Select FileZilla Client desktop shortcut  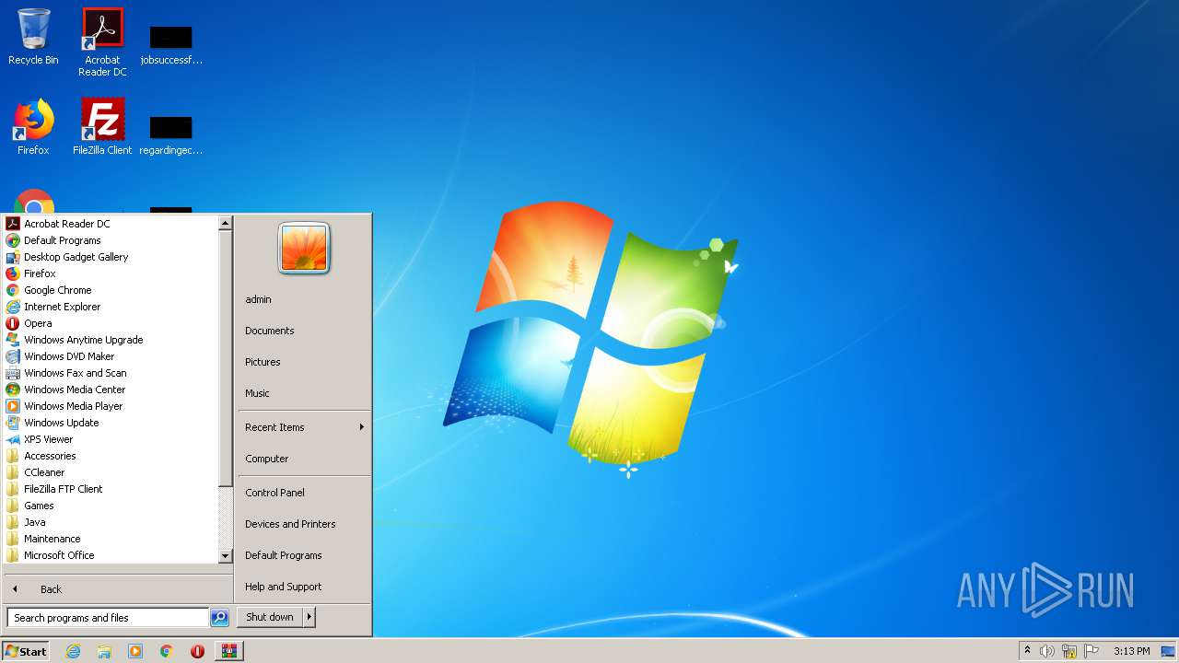[x=102, y=127]
